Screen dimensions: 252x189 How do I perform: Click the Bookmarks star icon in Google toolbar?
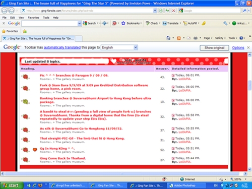[x=123, y=23]
